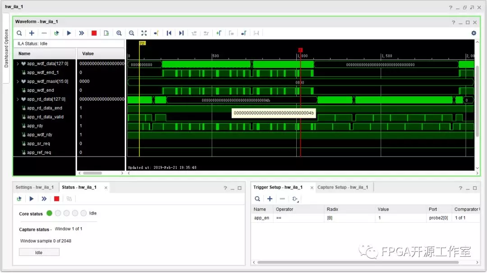Zoom in on the waveform

119,33
